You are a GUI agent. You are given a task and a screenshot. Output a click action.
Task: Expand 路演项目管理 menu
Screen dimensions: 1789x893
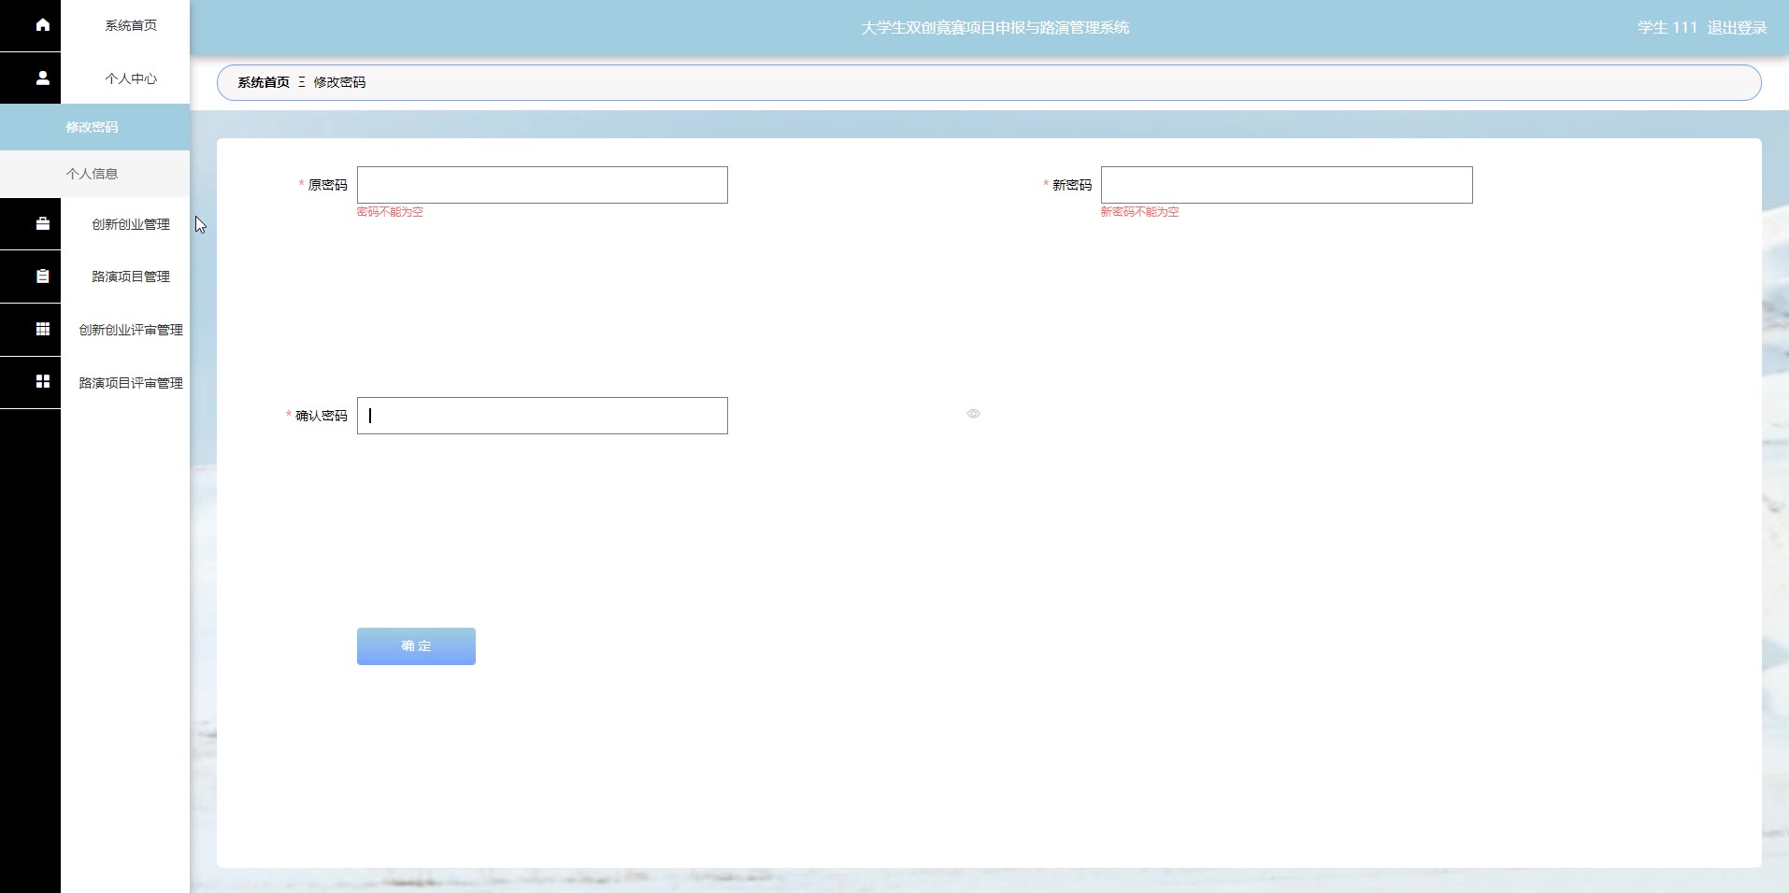131,276
